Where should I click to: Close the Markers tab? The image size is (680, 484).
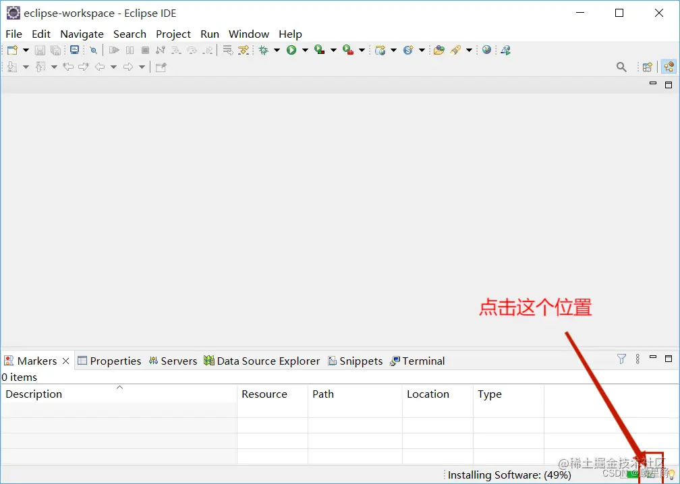click(x=66, y=361)
